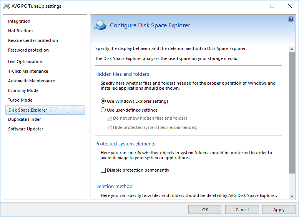The width and height of the screenshot is (299, 217).
Task: Click the Disk Space Explorer magnifier header icon
Action: click(100, 25)
